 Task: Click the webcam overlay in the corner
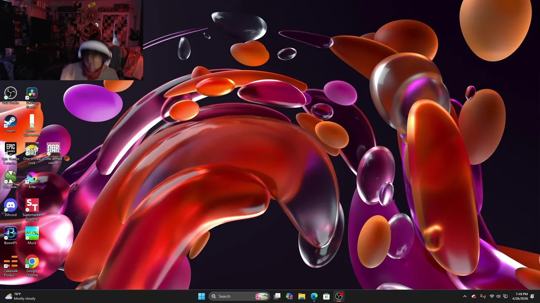[x=71, y=40]
